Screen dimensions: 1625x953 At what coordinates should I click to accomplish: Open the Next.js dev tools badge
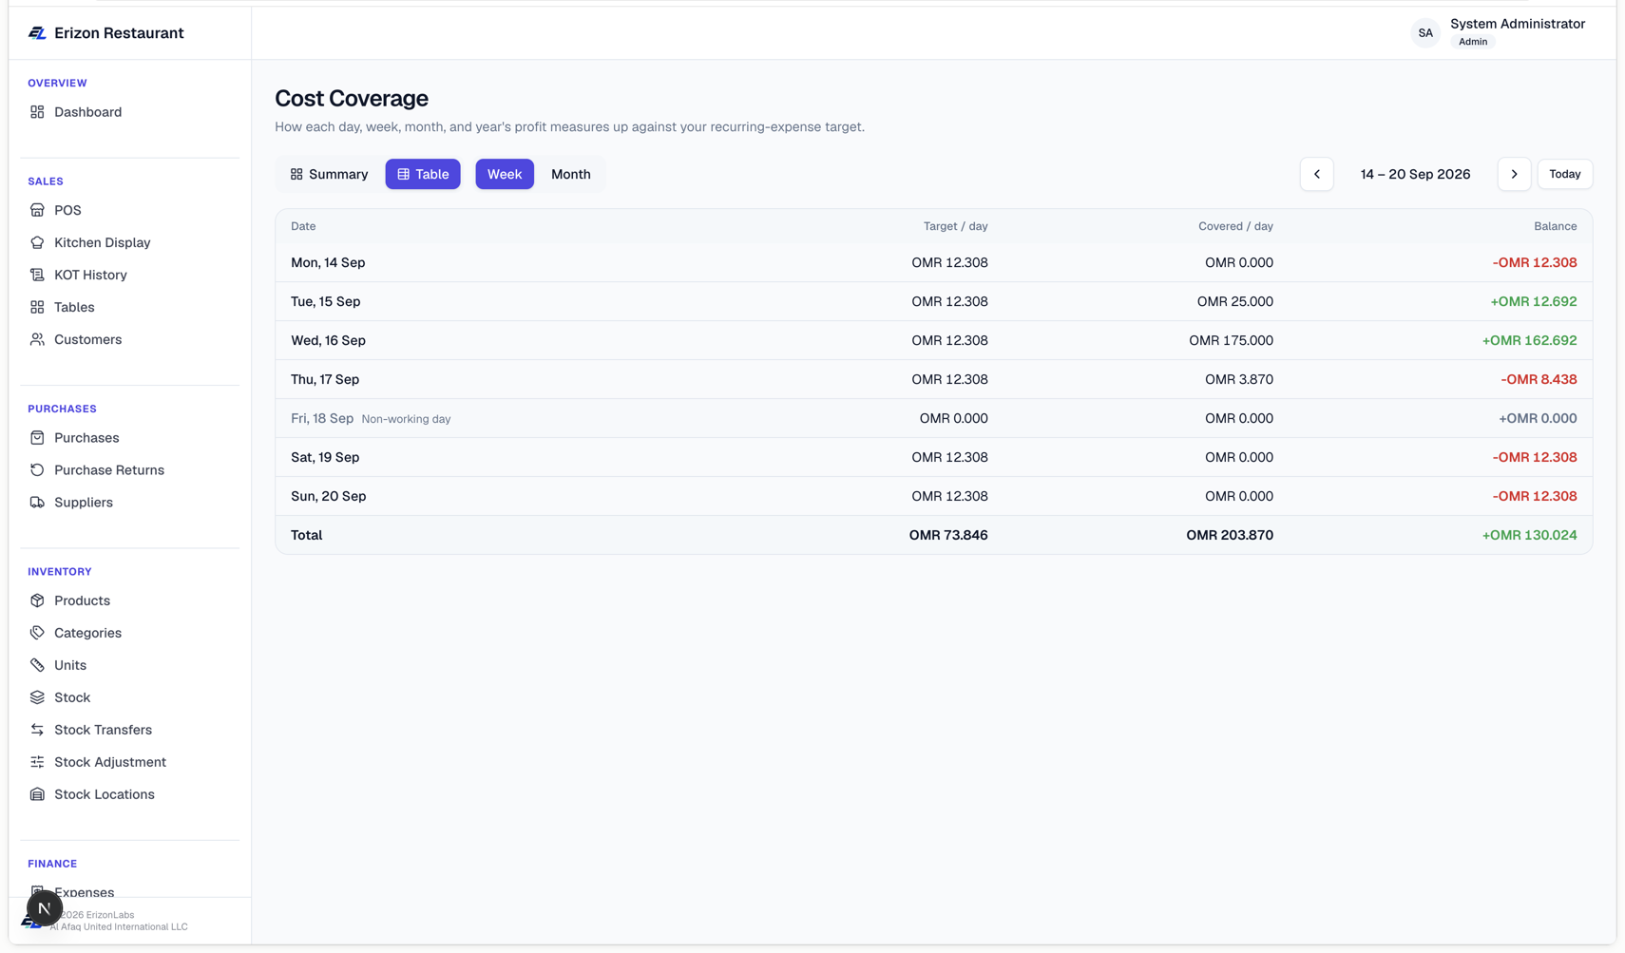pos(44,908)
